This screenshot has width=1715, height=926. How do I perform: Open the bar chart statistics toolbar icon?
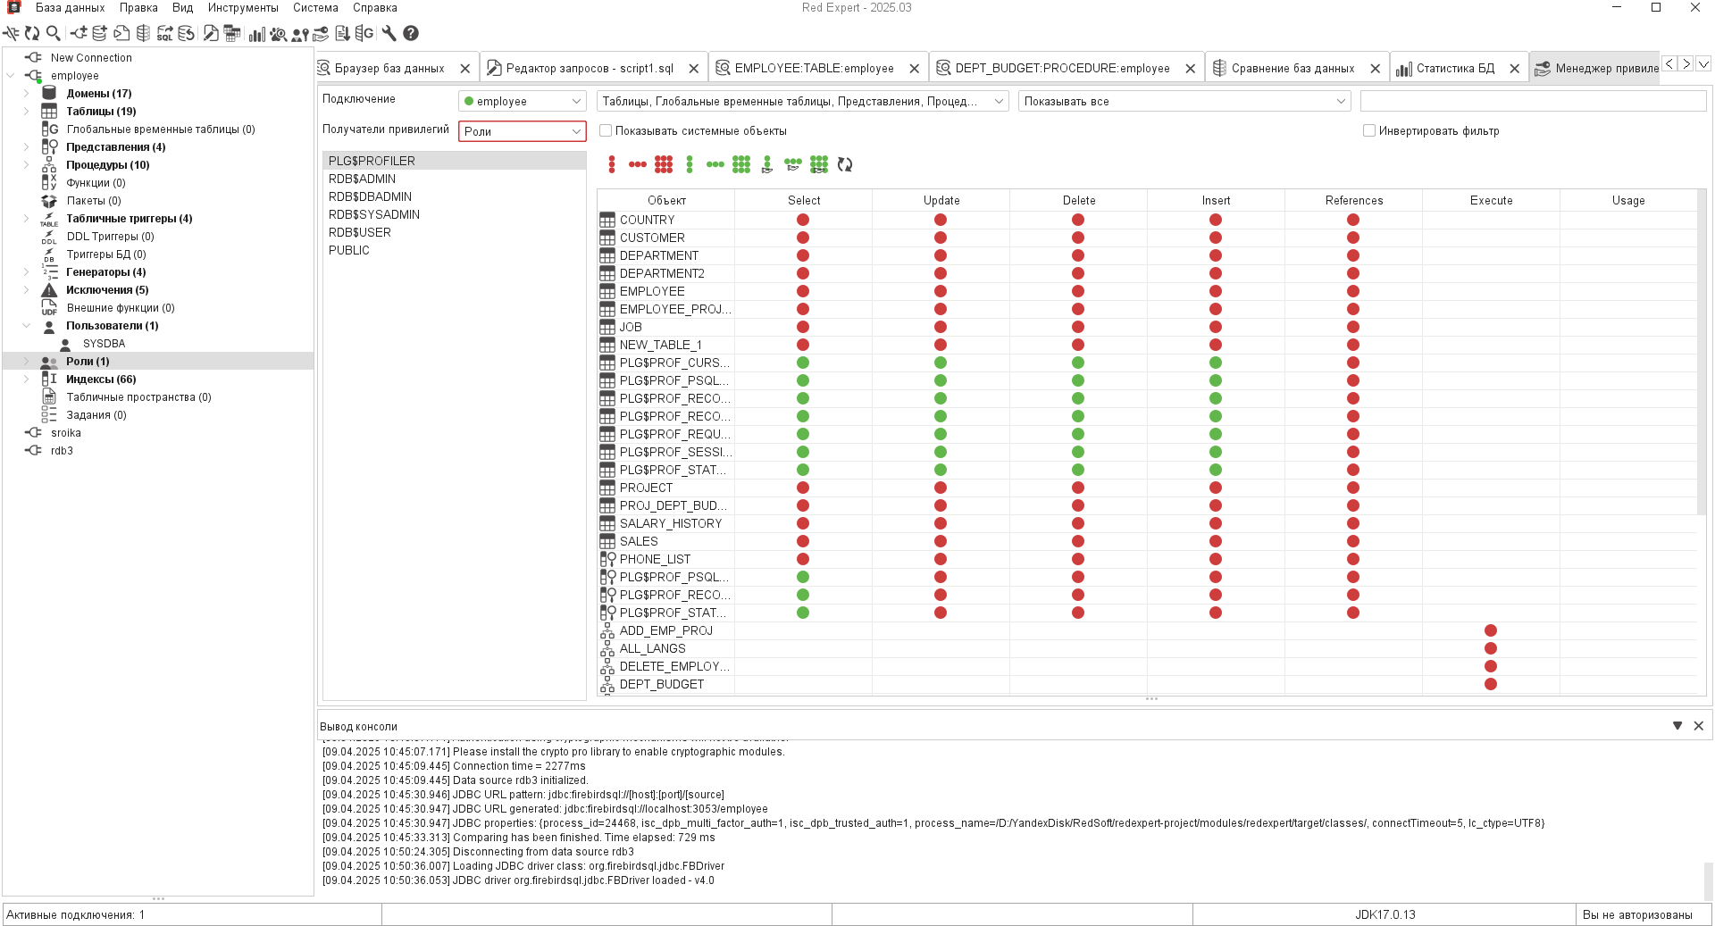point(256,33)
